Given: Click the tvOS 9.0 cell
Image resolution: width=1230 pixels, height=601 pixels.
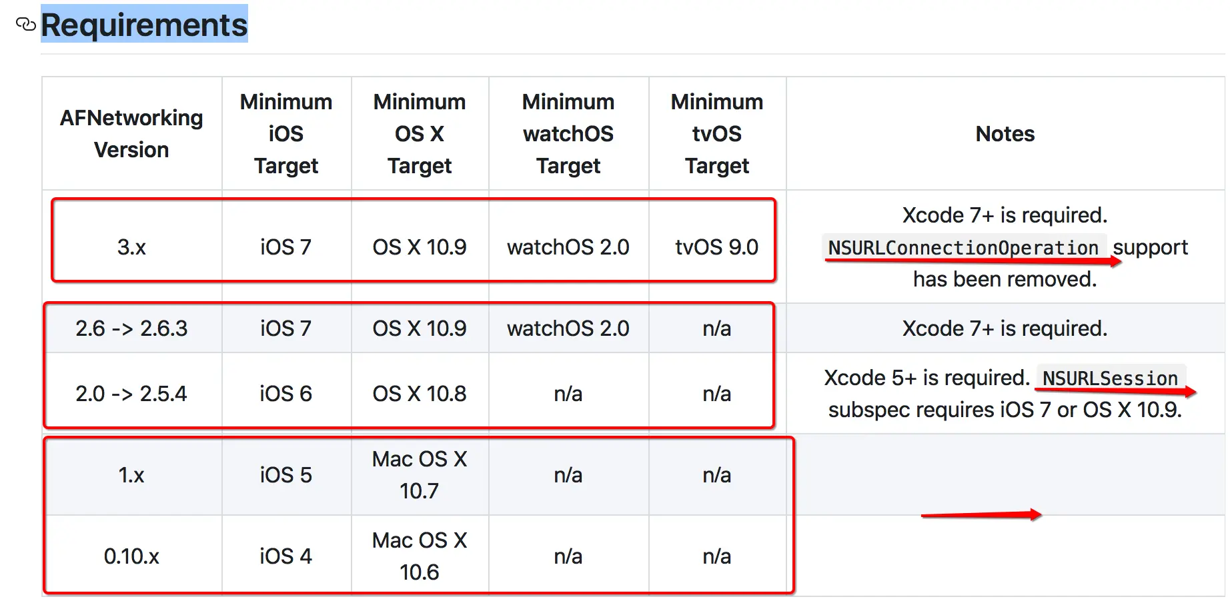Looking at the screenshot, I should tap(716, 247).
